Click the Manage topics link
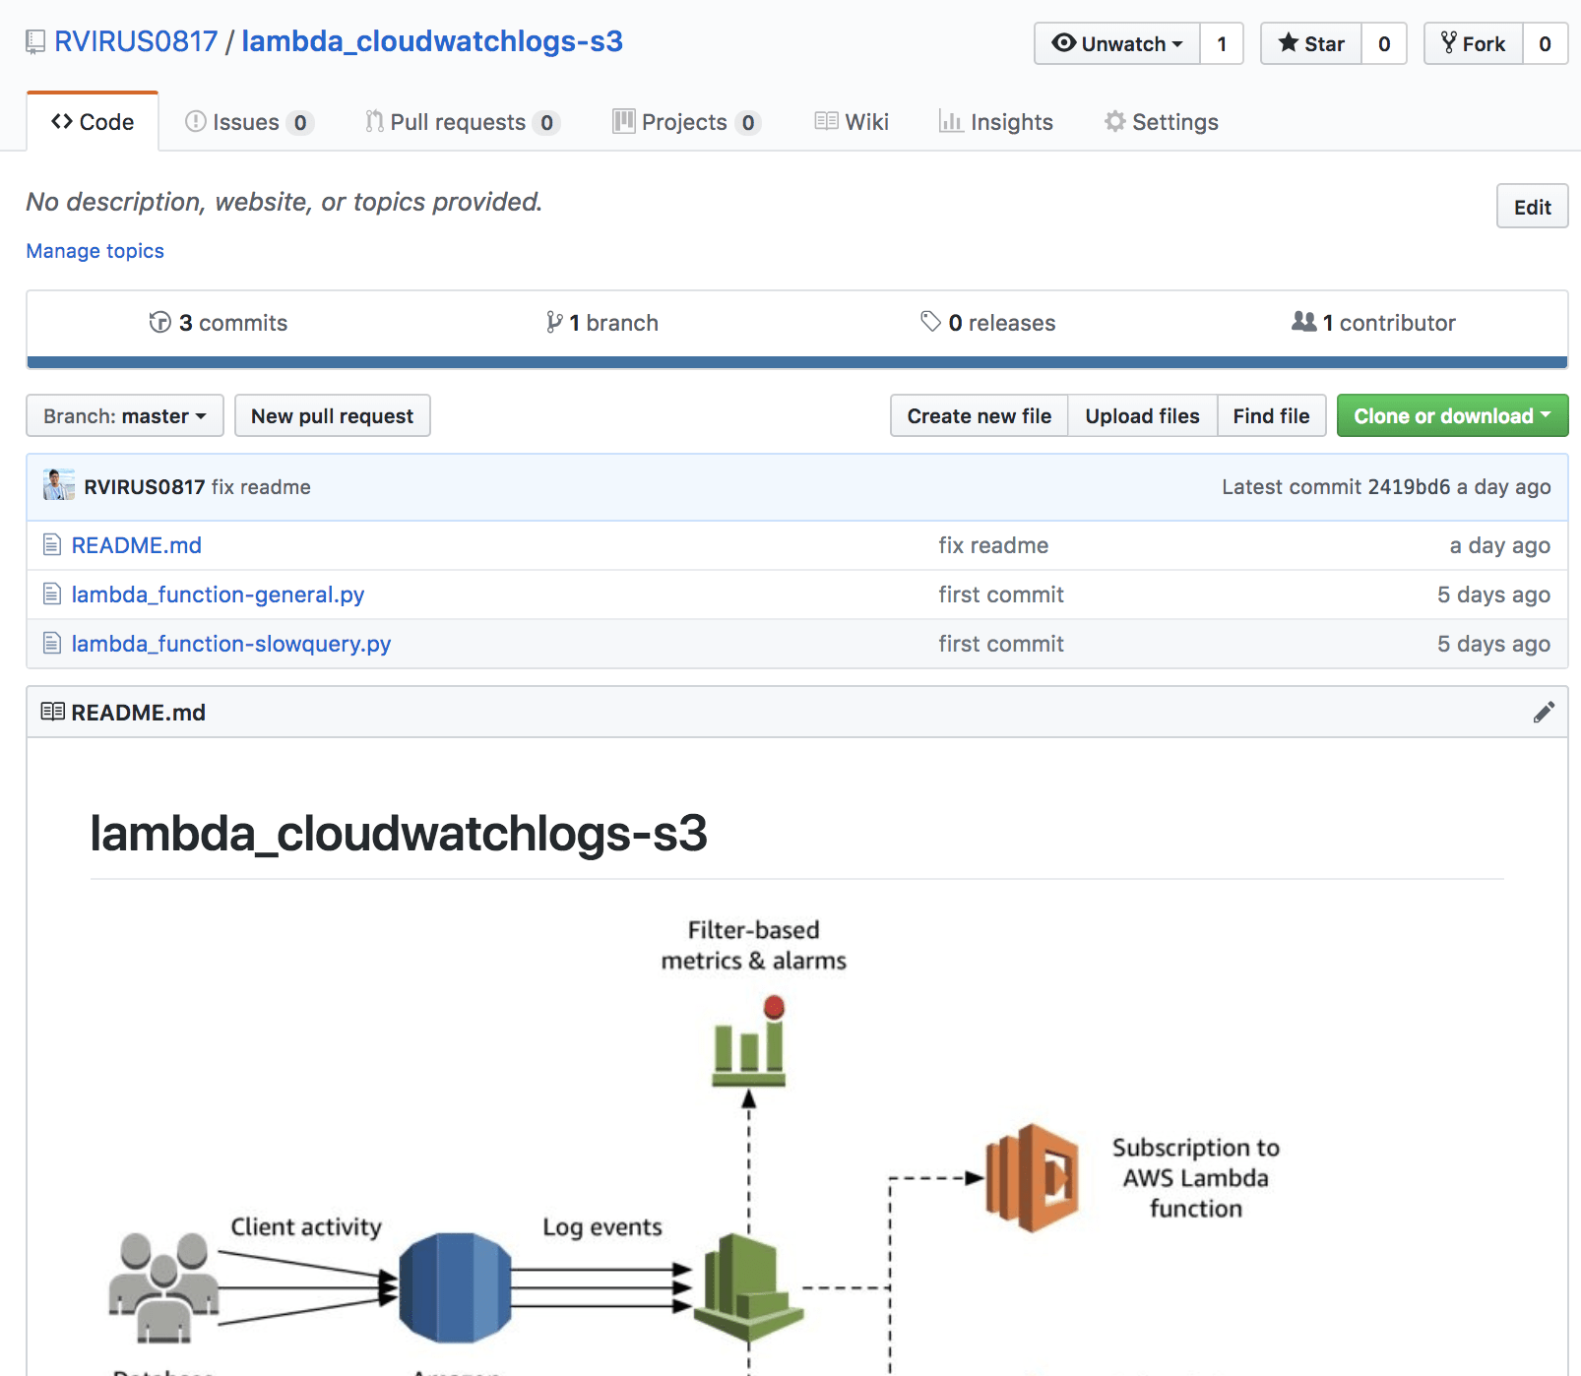 [x=95, y=251]
